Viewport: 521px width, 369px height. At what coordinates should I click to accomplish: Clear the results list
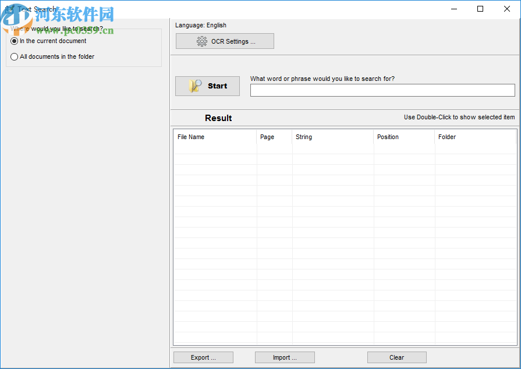pos(396,357)
